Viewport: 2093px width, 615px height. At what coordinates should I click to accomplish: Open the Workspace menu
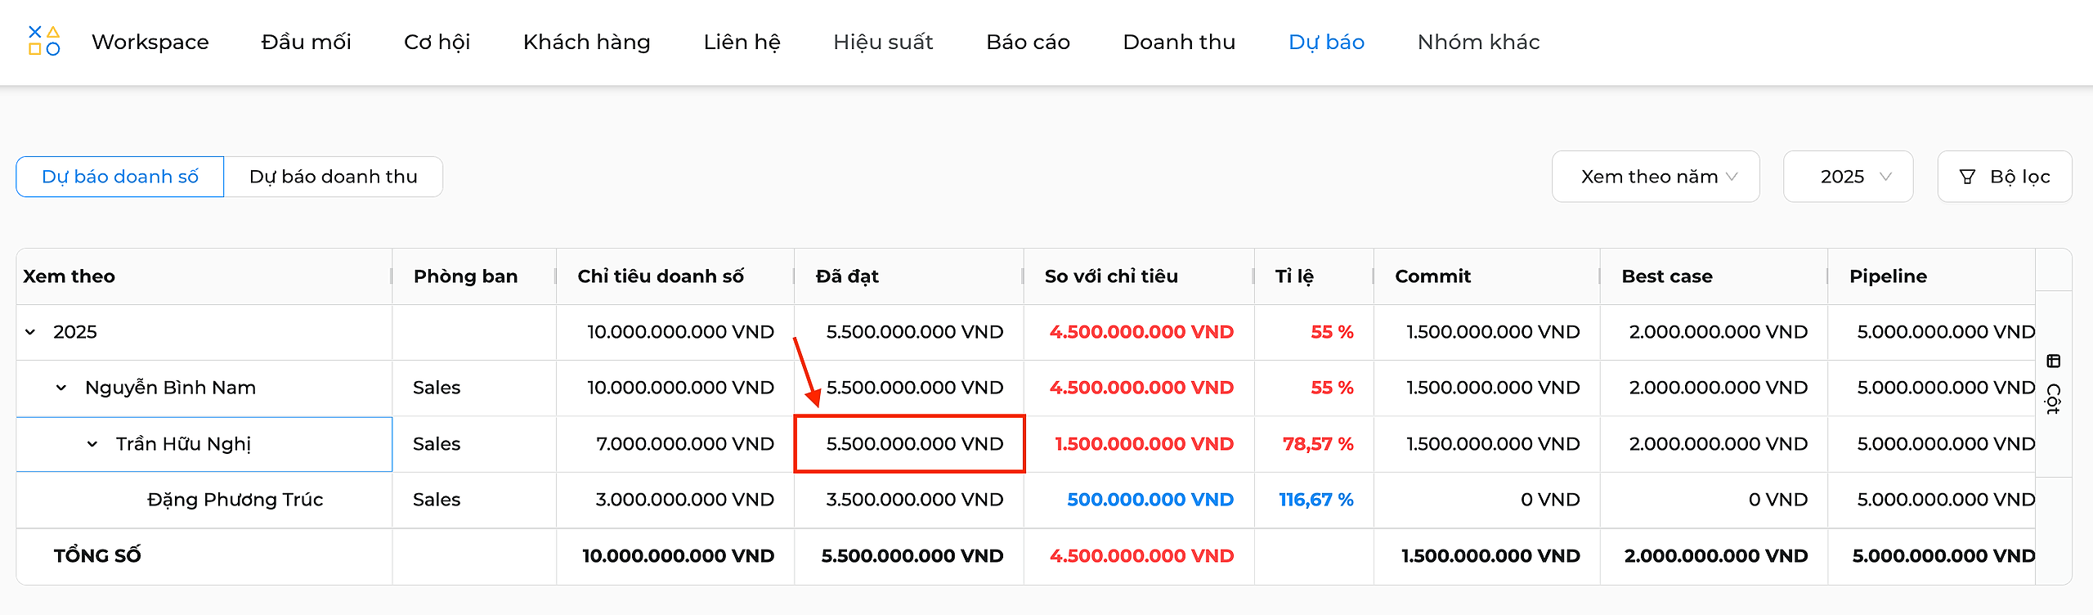tap(150, 42)
